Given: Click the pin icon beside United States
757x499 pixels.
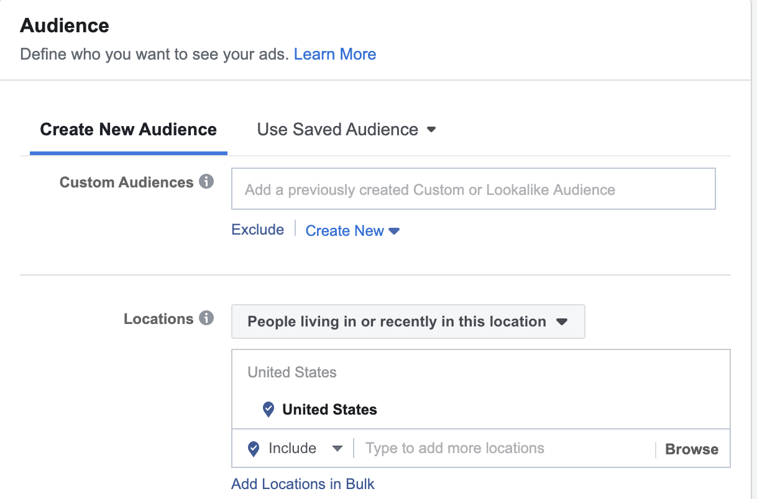Looking at the screenshot, I should [x=268, y=410].
